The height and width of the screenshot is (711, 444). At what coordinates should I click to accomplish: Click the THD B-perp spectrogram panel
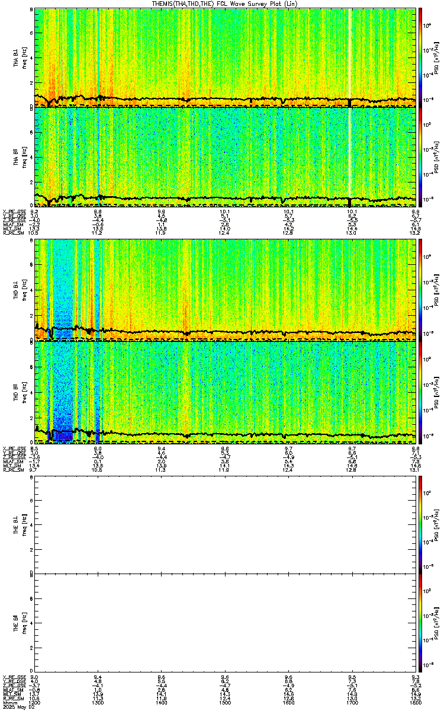[x=226, y=290]
